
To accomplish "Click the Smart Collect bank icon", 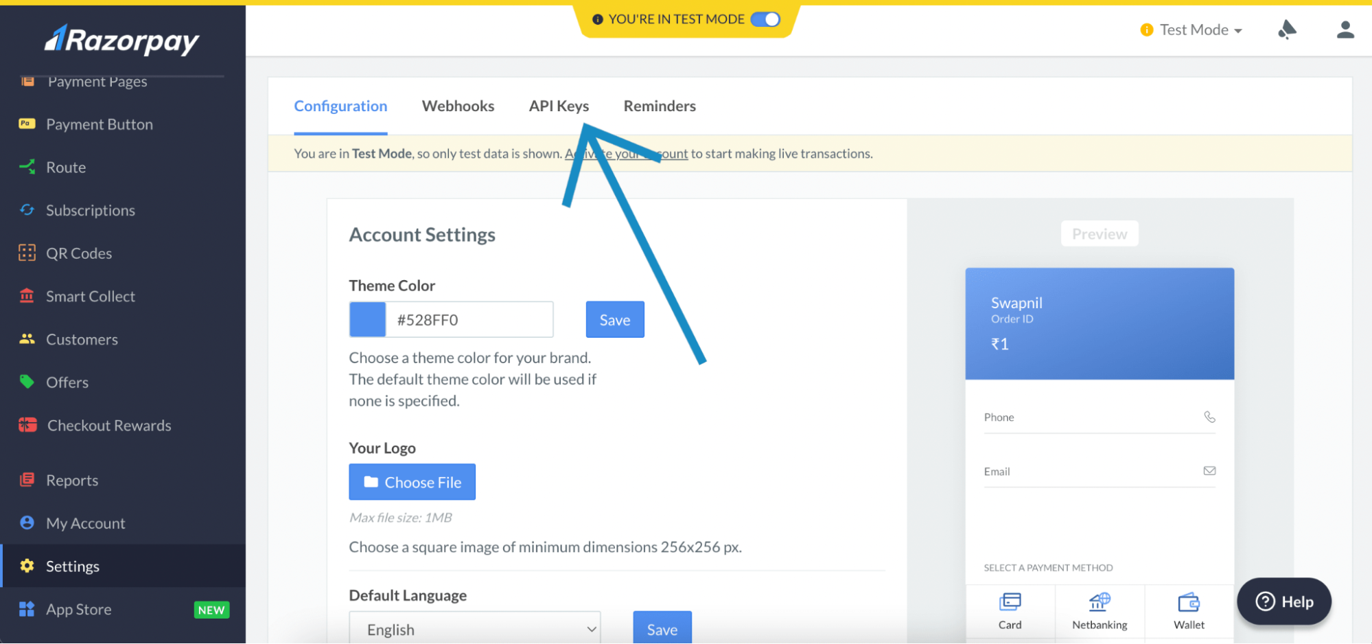I will point(27,295).
